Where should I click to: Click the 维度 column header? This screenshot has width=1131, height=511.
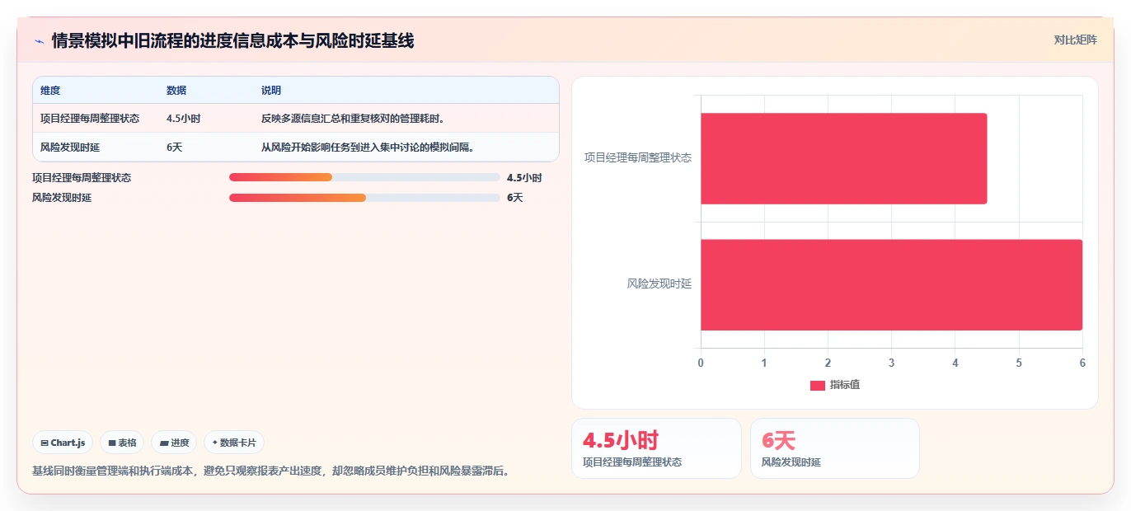50,91
